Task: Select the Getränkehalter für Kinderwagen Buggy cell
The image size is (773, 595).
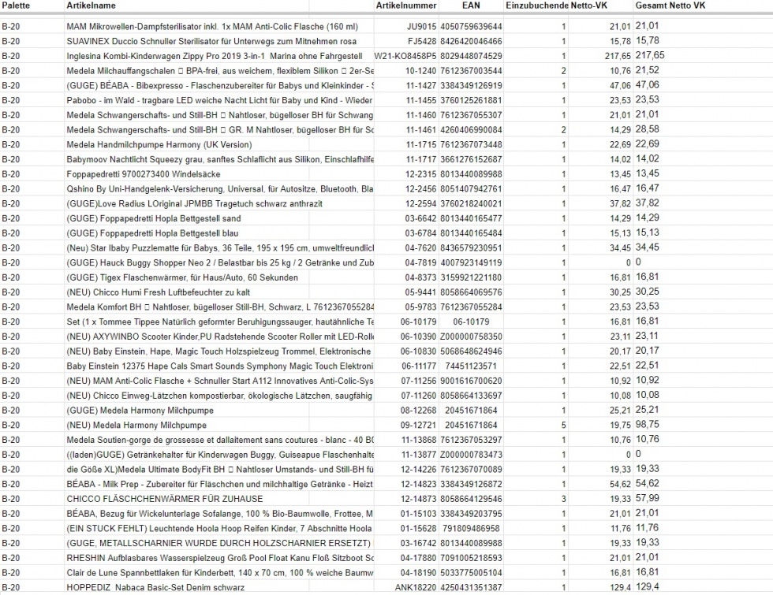Action: (x=220, y=456)
